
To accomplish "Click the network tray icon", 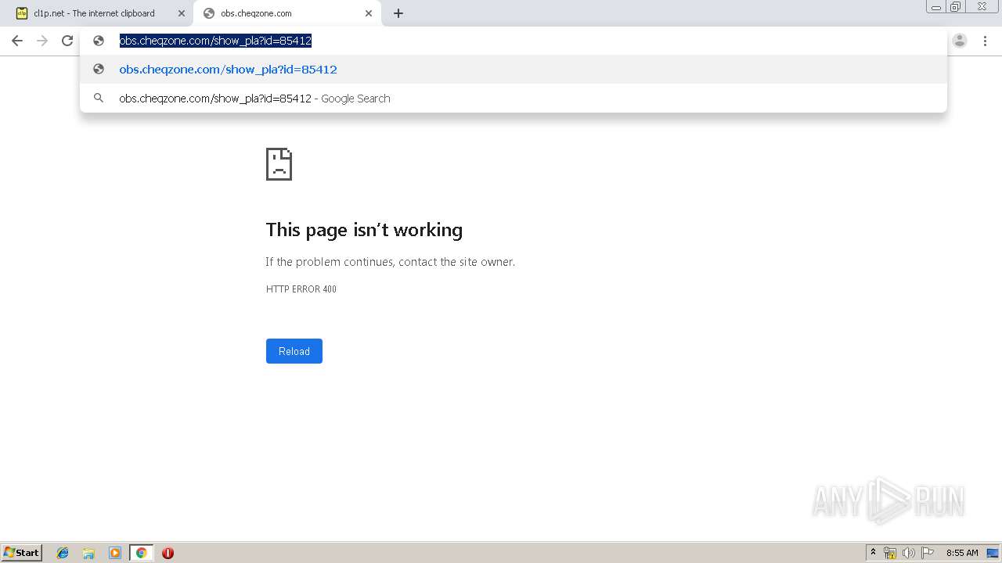I will click(890, 553).
